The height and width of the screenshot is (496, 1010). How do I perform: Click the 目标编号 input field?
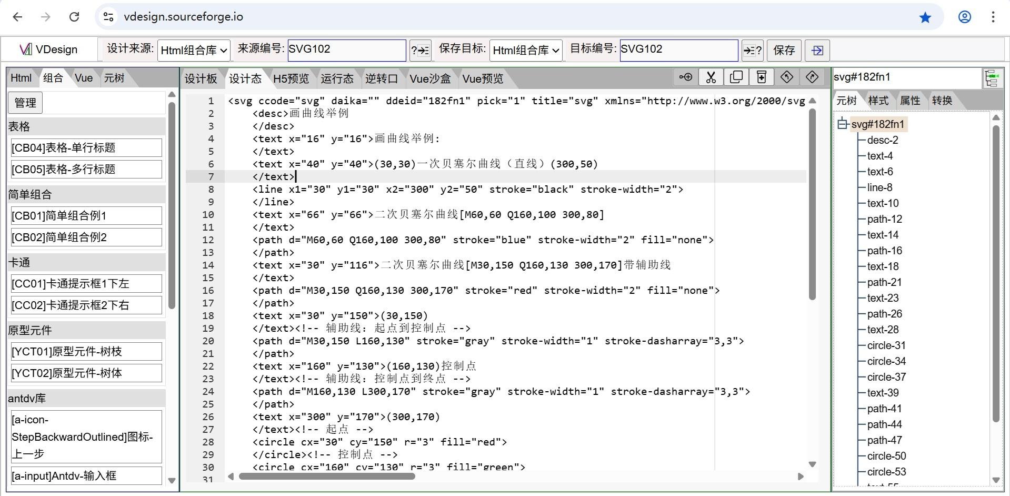click(678, 50)
